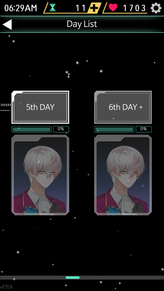Viewport: 164px width, 291px height.
Task: Tap the green hourglass icon
Action: pyautogui.click(x=53, y=8)
